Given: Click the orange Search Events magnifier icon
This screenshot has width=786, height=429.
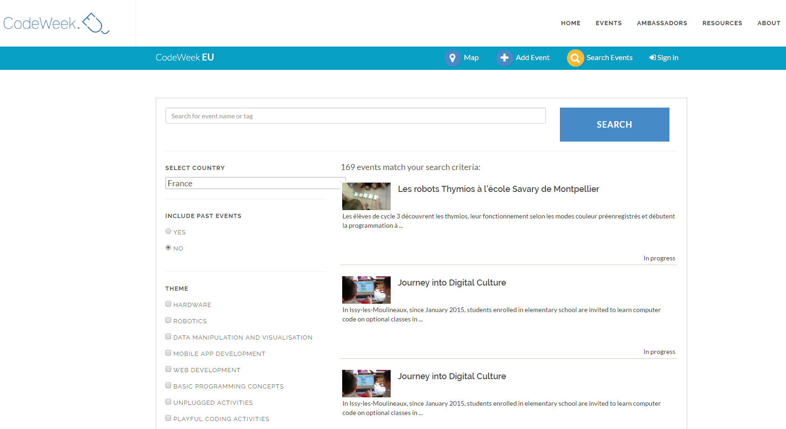Looking at the screenshot, I should point(575,58).
